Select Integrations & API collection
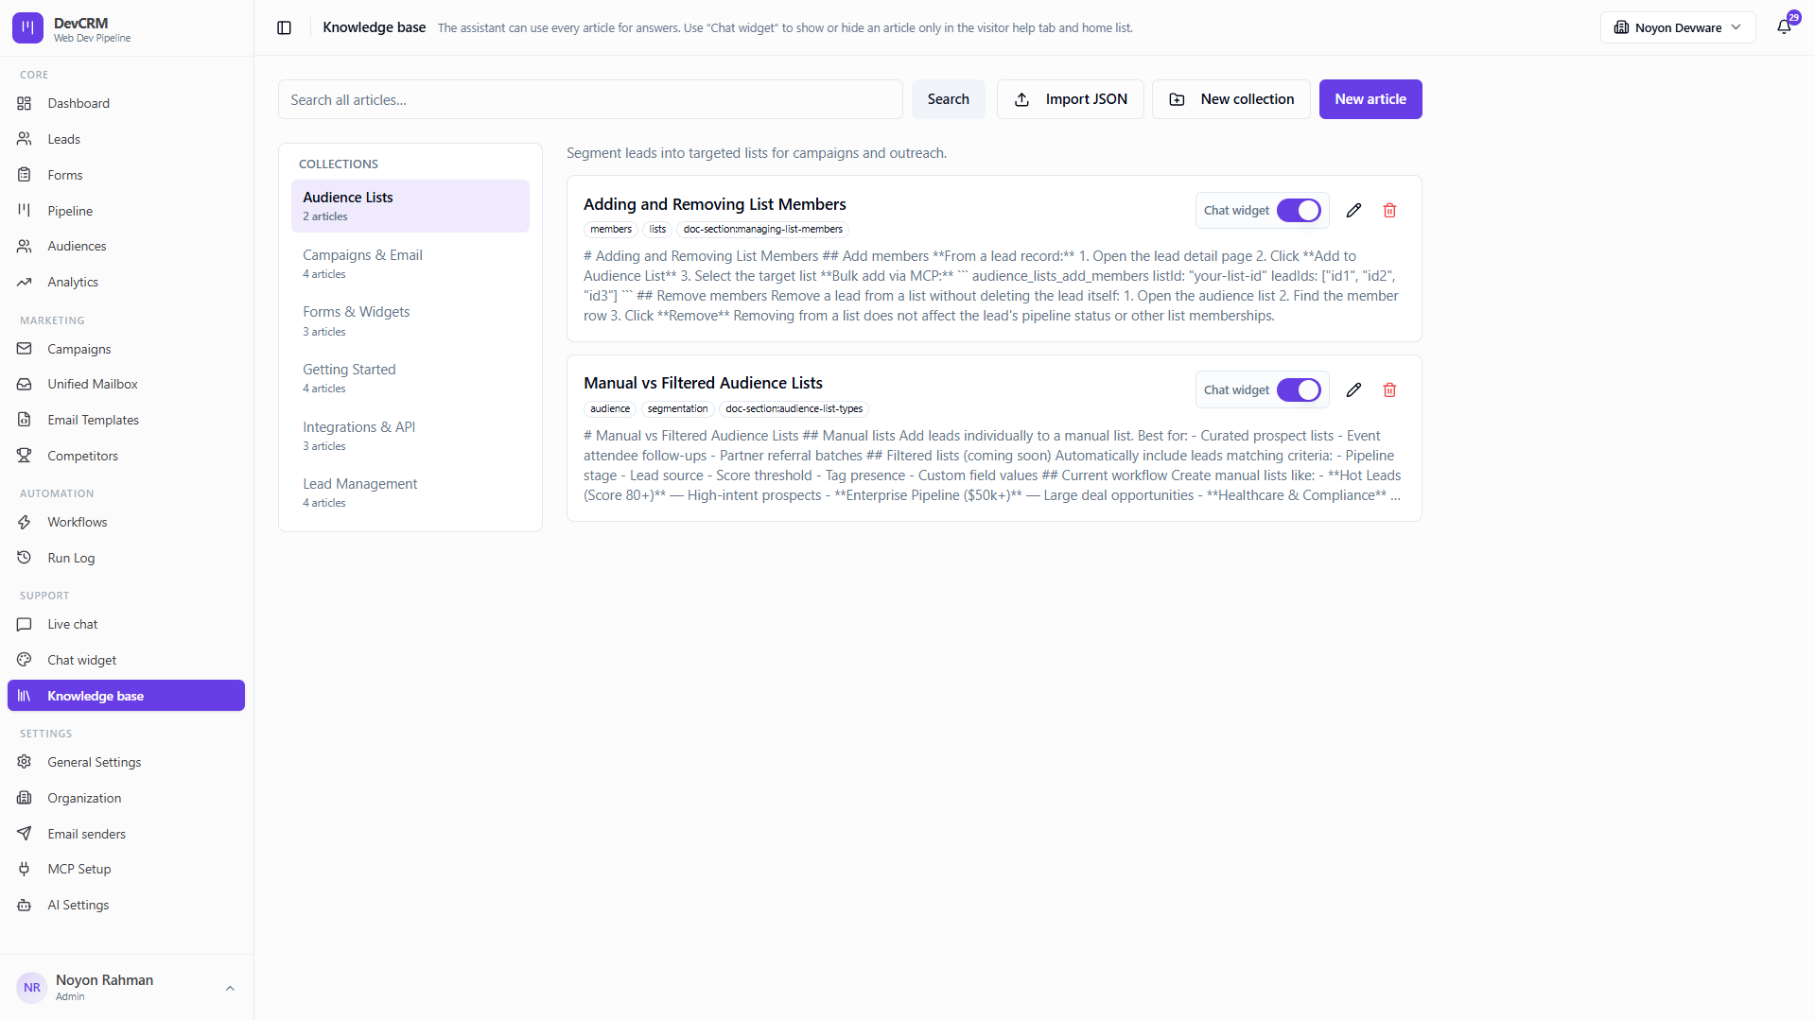 (x=410, y=436)
